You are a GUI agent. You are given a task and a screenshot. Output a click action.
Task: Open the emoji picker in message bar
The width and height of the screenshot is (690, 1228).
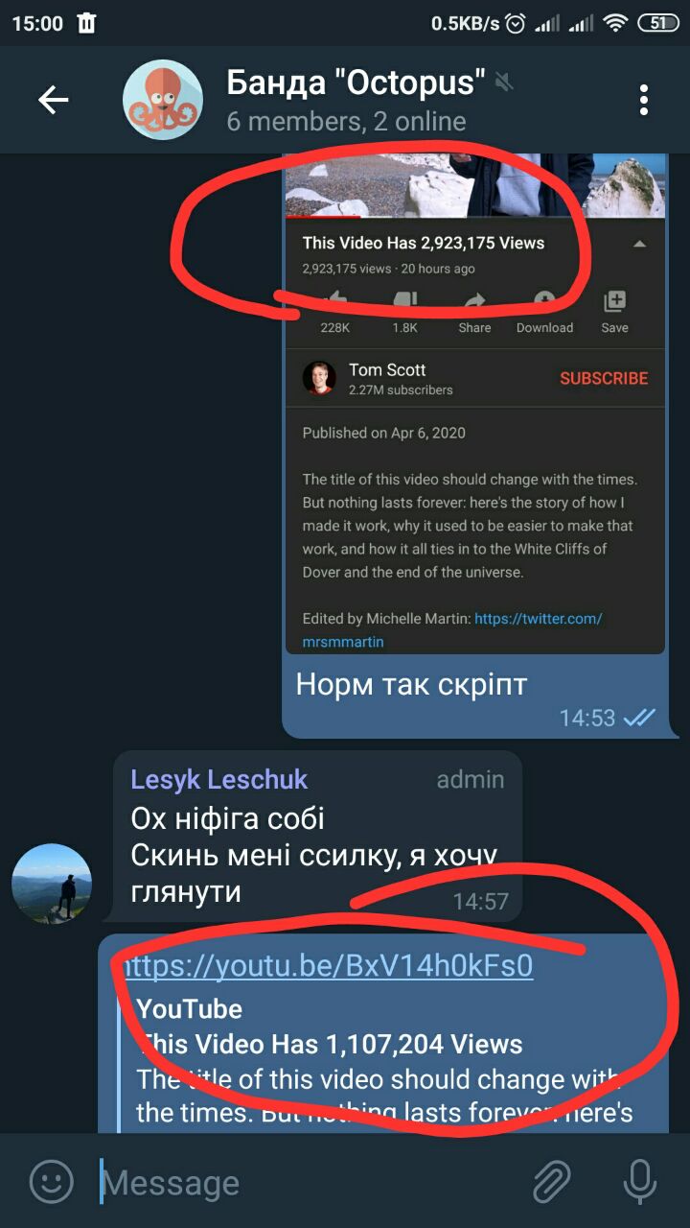51,1181
